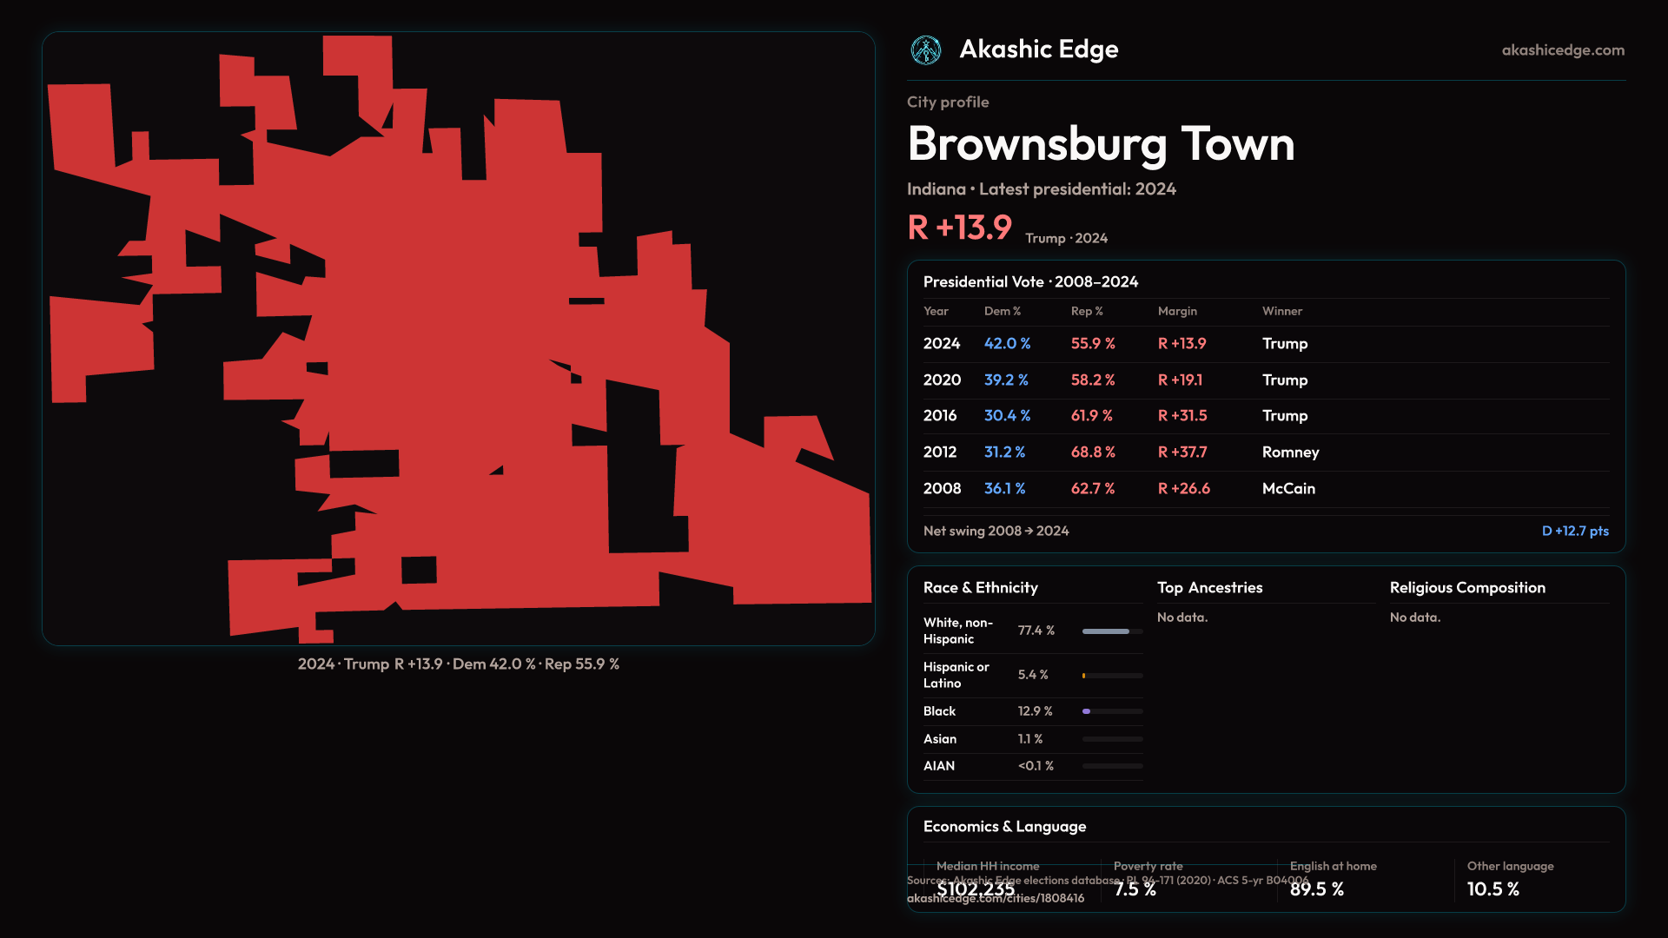Click the Akashic Edge logo icon
The image size is (1668, 938).
point(925,50)
